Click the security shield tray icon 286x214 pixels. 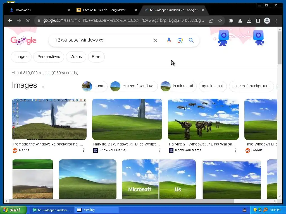[255, 210]
